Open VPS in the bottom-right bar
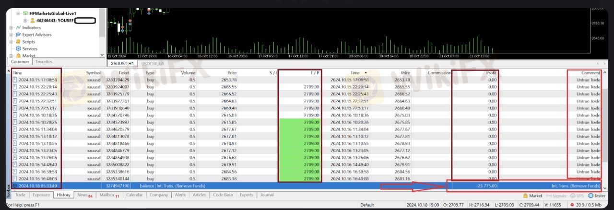Screen dimensions: 614x210 (577, 196)
